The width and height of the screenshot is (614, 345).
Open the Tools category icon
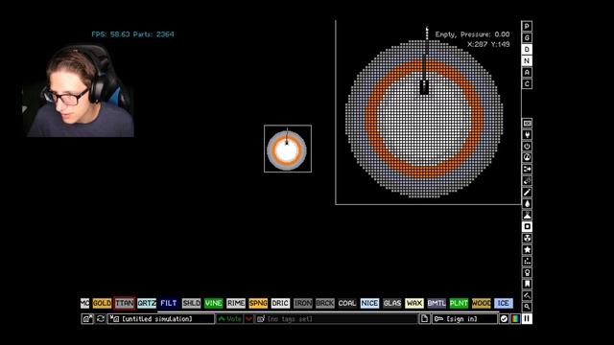click(527, 272)
